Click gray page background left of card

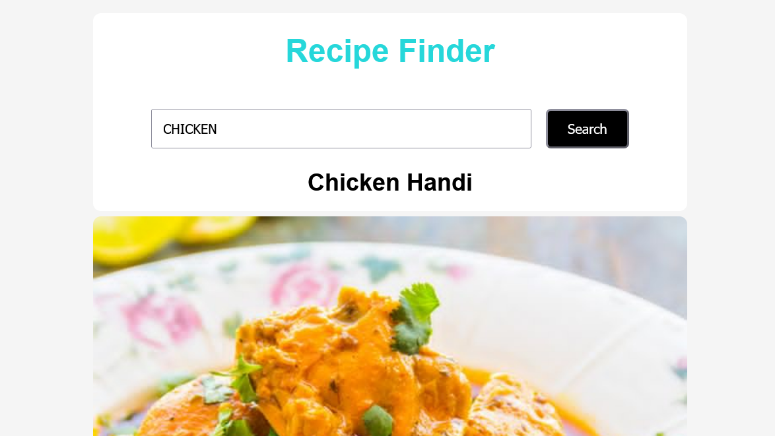[x=46, y=218]
